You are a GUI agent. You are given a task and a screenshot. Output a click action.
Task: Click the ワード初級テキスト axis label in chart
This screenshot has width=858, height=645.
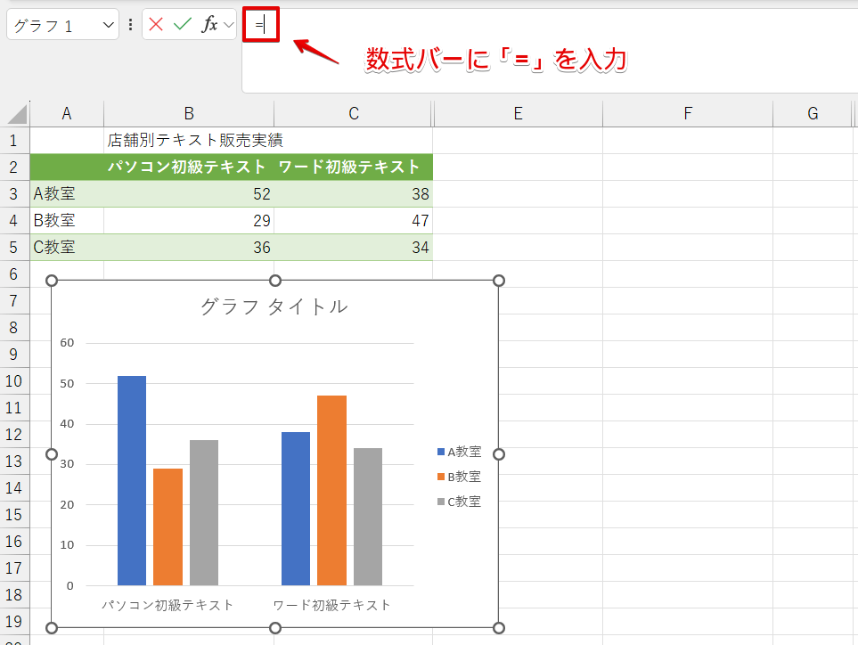(x=331, y=605)
